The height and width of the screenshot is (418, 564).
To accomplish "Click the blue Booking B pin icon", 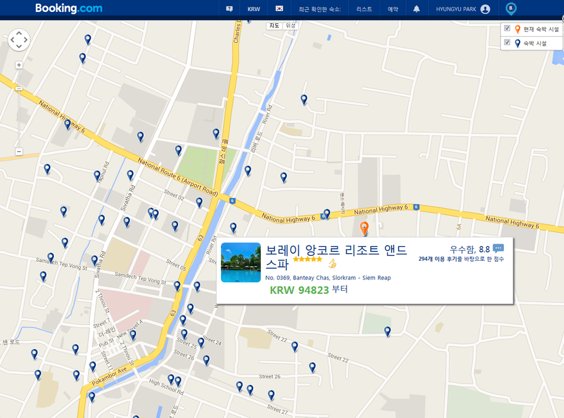I will pos(511,9).
